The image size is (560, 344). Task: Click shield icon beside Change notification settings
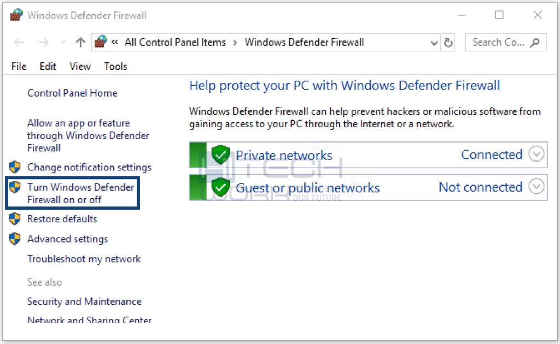15,167
